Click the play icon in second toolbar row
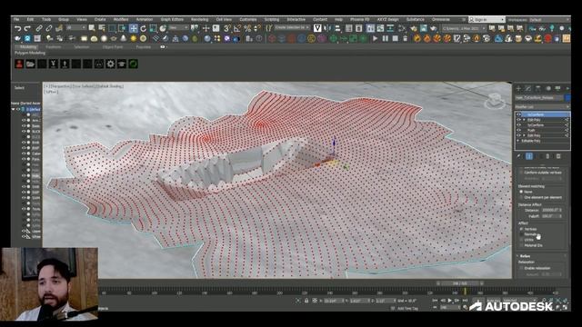 point(376,38)
